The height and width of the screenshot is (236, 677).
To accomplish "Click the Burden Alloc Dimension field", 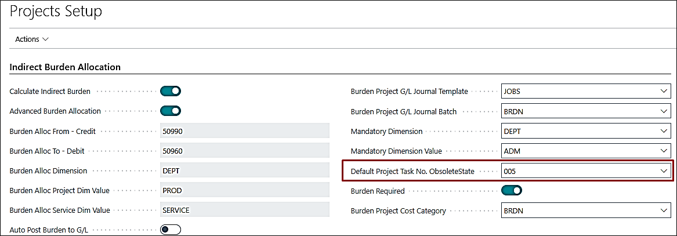I will click(244, 170).
